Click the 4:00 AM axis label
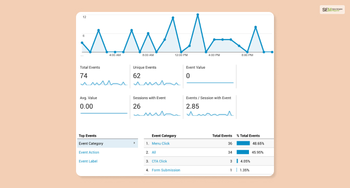The height and width of the screenshot is (188, 350). [115, 55]
